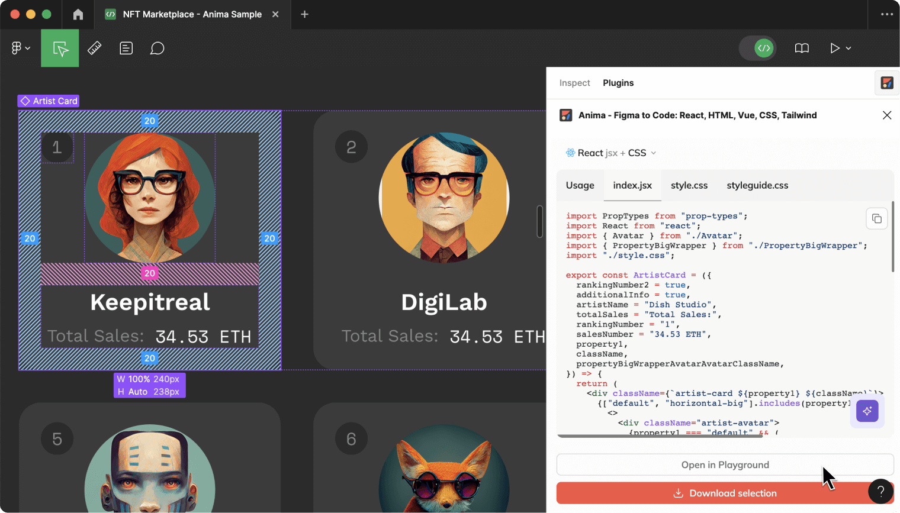900x513 pixels.
Task: Switch to the Inspect tab
Action: click(574, 83)
